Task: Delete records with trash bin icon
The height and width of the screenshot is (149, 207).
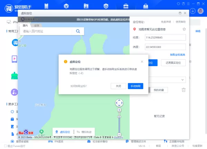Action: (x=184, y=90)
